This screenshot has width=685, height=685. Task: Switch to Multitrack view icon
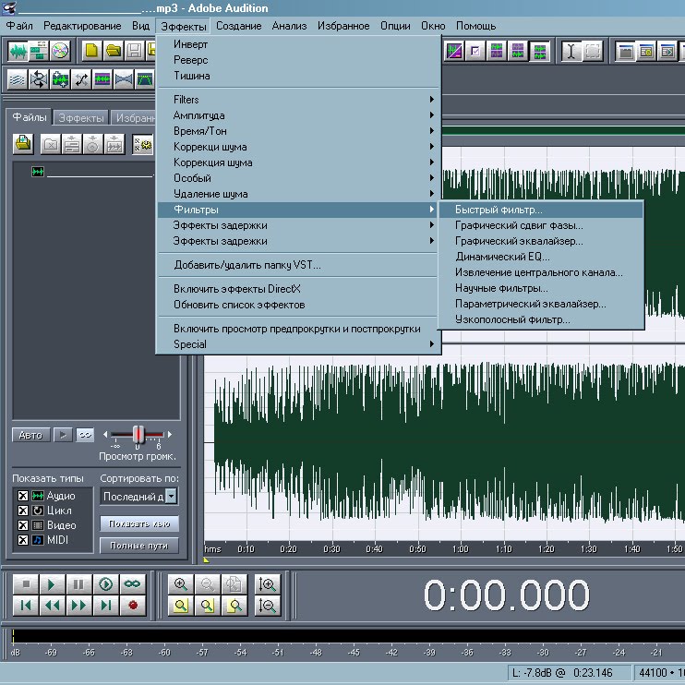pyautogui.click(x=39, y=51)
